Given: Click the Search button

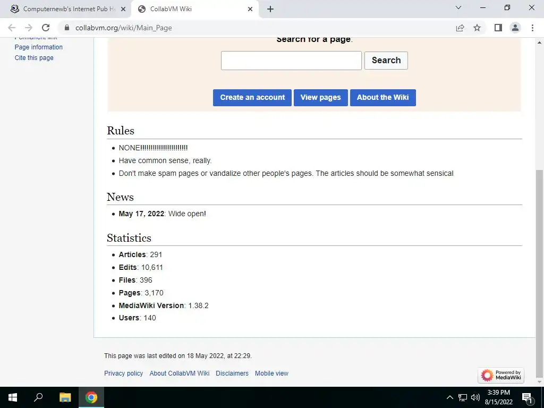Looking at the screenshot, I should 386,61.
